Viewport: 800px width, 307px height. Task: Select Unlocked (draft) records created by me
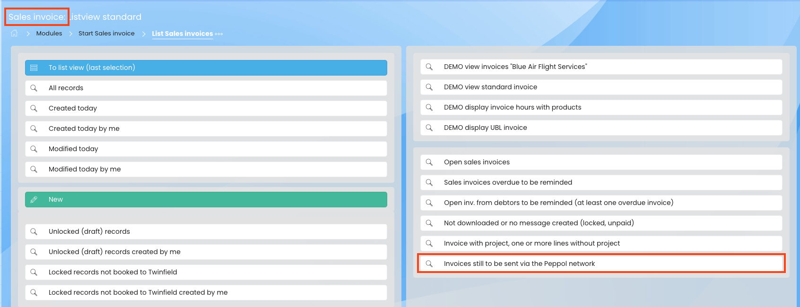206,252
